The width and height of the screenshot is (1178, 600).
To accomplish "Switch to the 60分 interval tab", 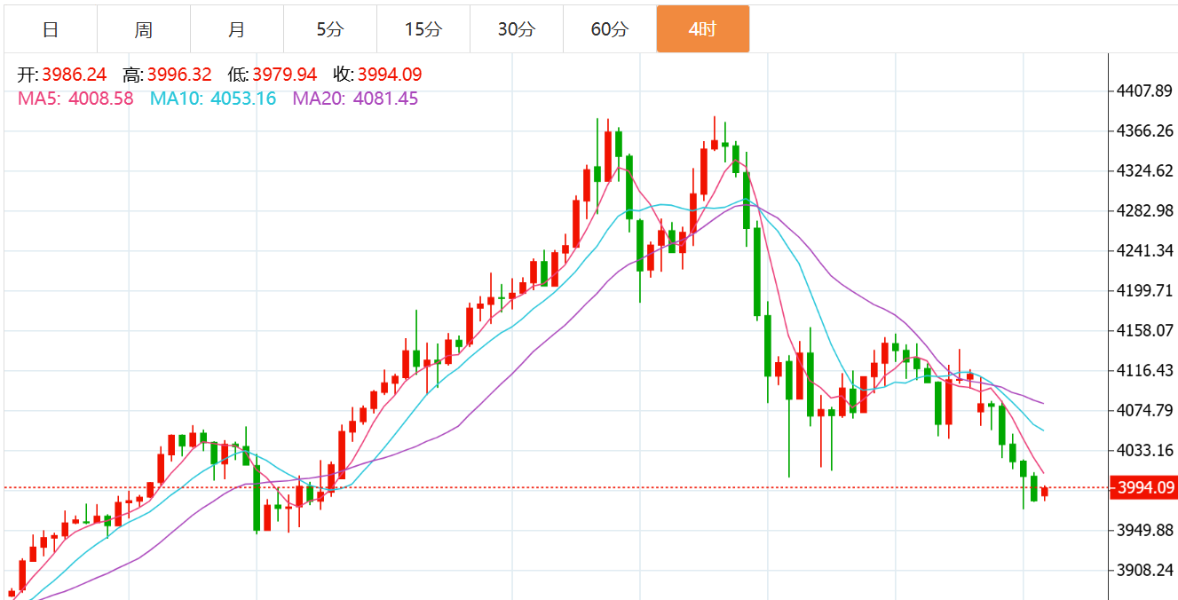I will pyautogui.click(x=609, y=29).
